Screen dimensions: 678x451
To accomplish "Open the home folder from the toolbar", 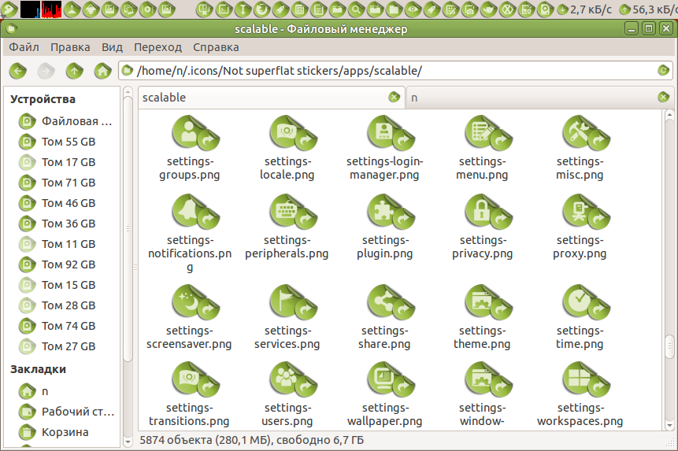I will [102, 70].
